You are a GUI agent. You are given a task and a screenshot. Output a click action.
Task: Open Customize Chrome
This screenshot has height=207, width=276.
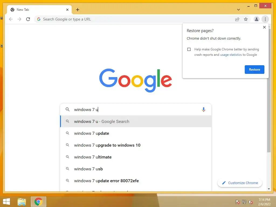point(240,183)
